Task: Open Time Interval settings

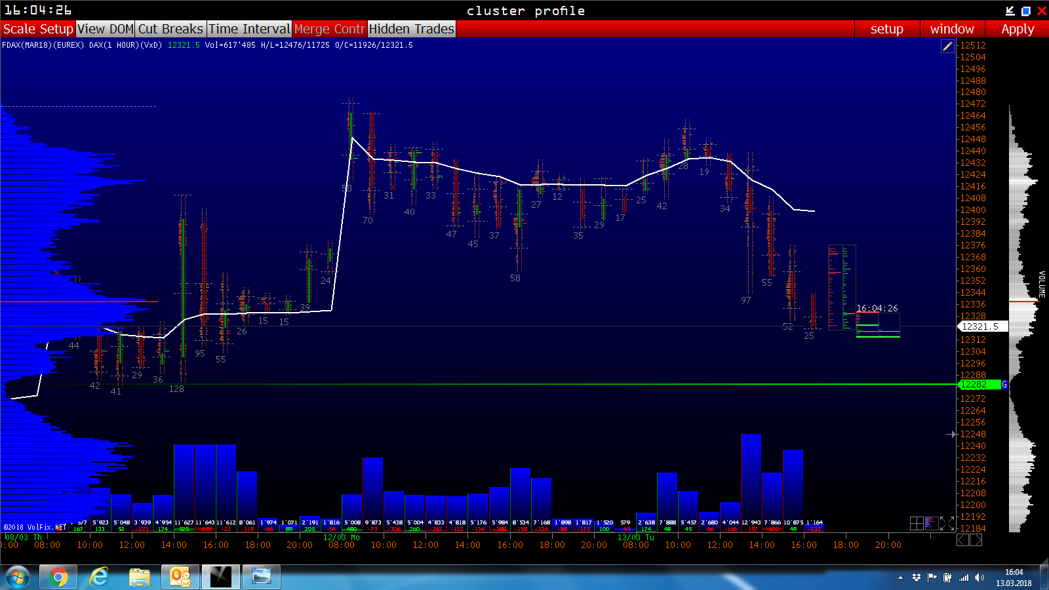Action: (x=250, y=29)
